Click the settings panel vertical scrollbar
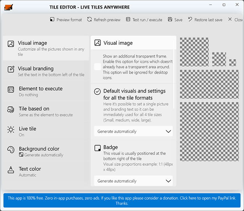Viewport: 244px width, 211px height. (174, 74)
